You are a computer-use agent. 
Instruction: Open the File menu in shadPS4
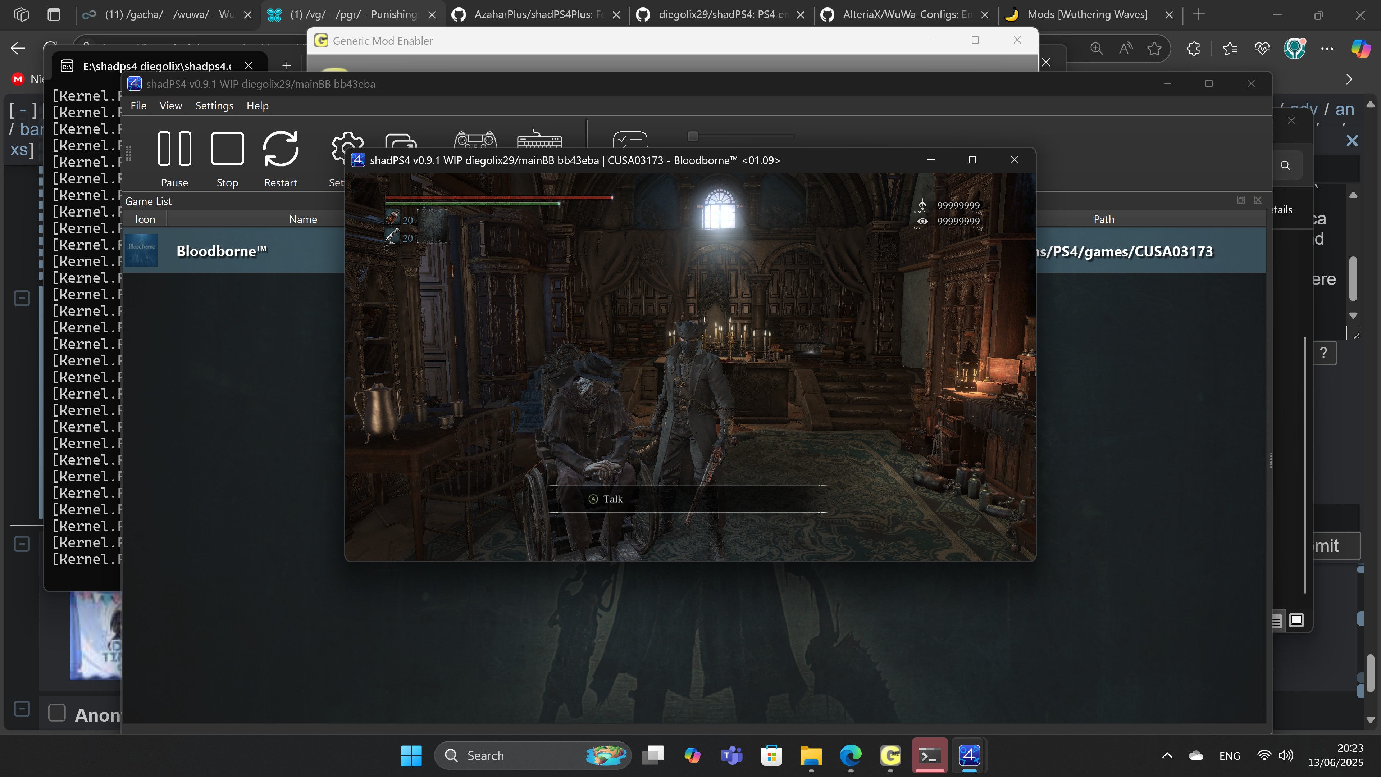coord(138,106)
